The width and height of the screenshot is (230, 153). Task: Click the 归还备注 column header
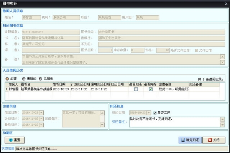pos(204,84)
